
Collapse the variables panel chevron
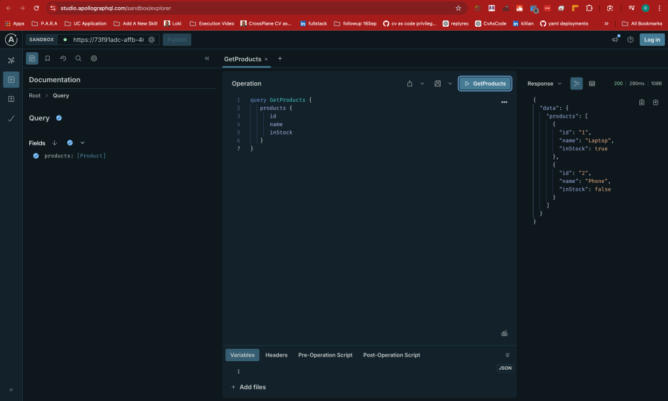(x=507, y=355)
